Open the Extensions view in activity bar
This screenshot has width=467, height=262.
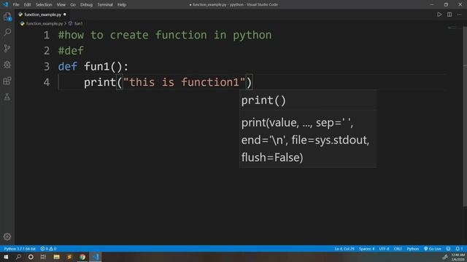pos(7,81)
